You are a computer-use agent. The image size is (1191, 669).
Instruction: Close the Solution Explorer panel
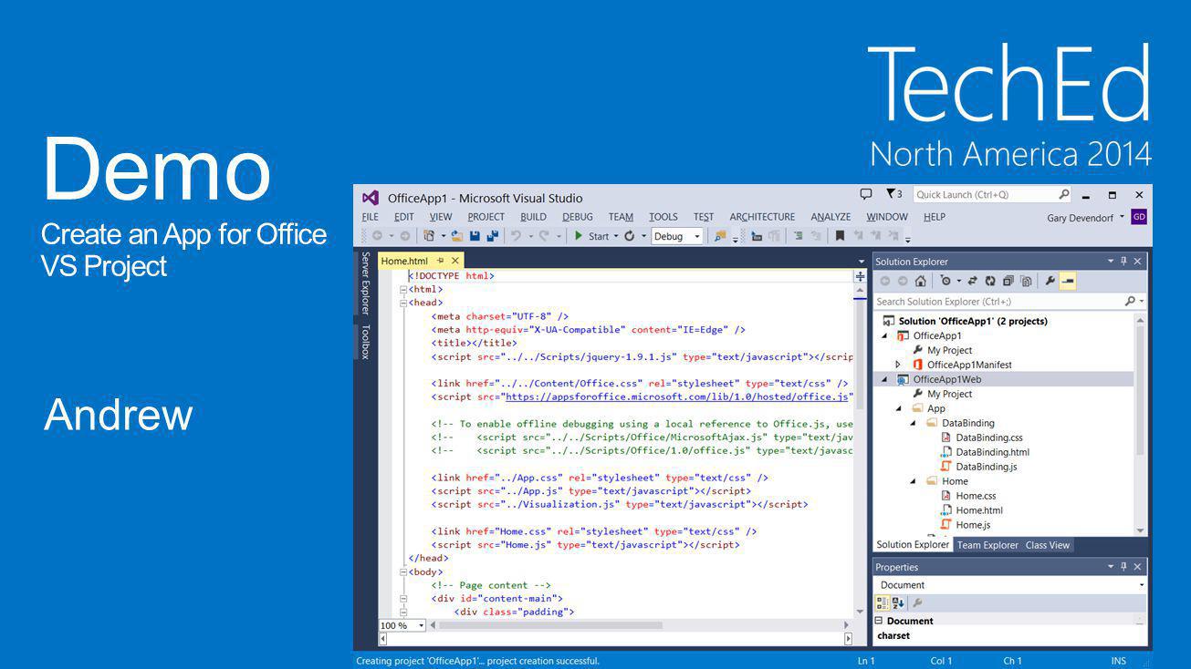(x=1137, y=262)
